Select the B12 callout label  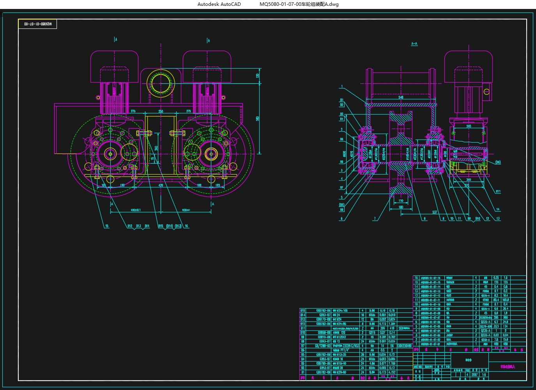130,226
